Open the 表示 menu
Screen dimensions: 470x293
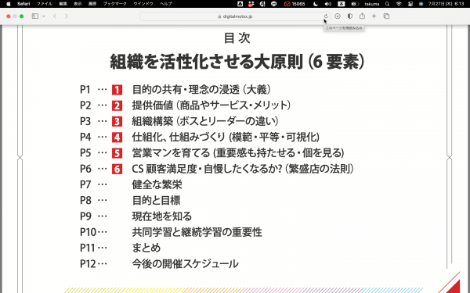click(78, 4)
